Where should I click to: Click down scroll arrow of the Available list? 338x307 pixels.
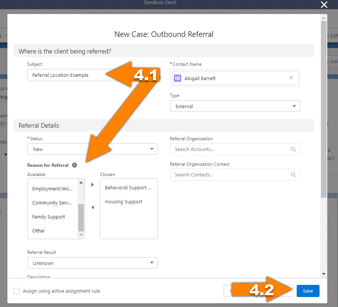81,235
